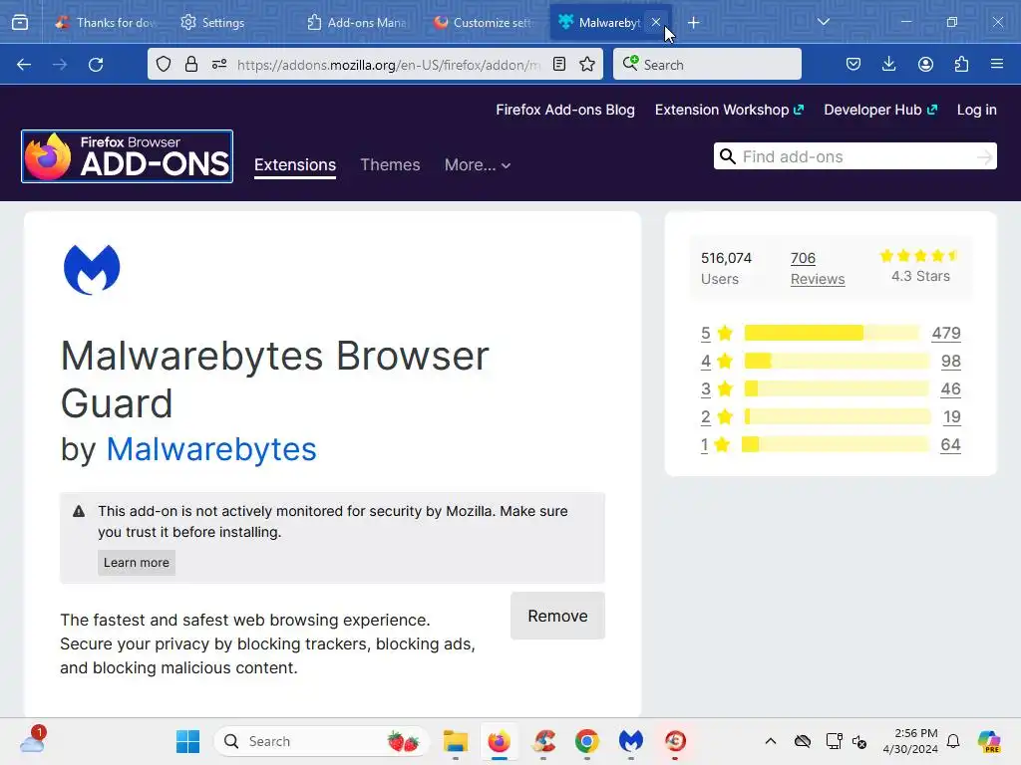Open Malwarebytes author link

(x=211, y=449)
